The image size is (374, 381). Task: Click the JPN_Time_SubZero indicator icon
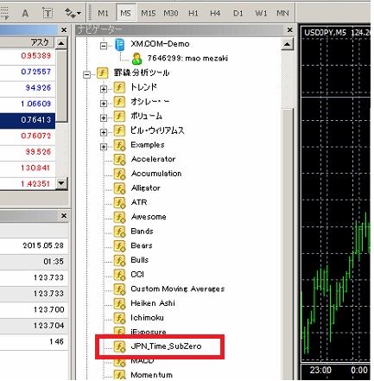coord(119,346)
